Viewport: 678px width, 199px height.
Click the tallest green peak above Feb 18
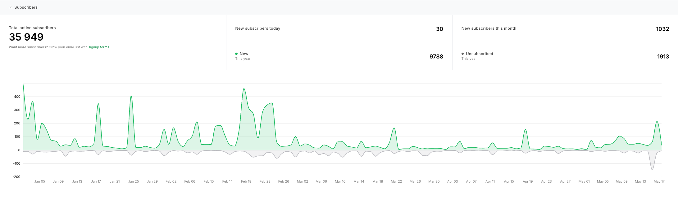point(244,89)
